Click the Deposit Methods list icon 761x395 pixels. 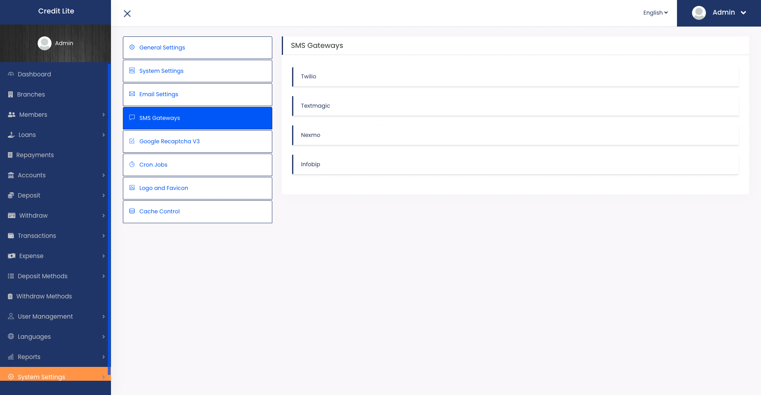[11, 276]
